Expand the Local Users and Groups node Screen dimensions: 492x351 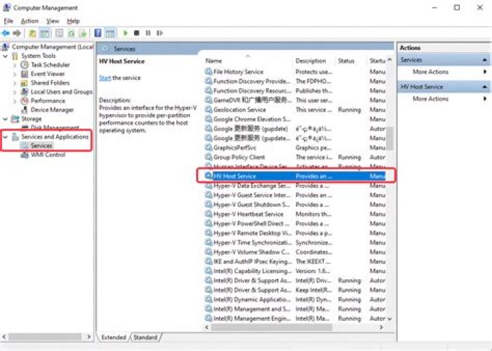[x=15, y=92]
